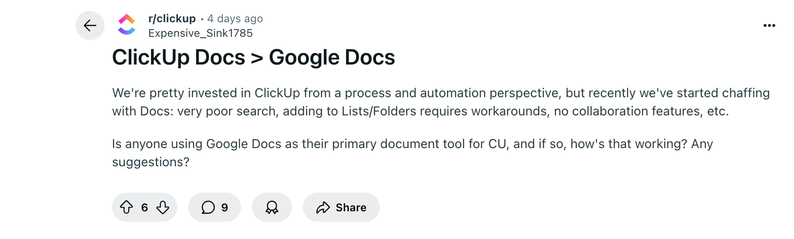Click the paragraph starting 'Is anyone using'
Screen dimensions: 794x239
pyautogui.click(x=412, y=153)
